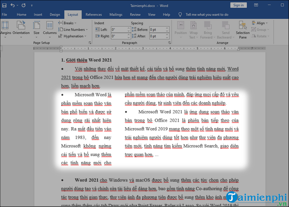Open the Selection Pane

pyautogui.click(x=243, y=29)
